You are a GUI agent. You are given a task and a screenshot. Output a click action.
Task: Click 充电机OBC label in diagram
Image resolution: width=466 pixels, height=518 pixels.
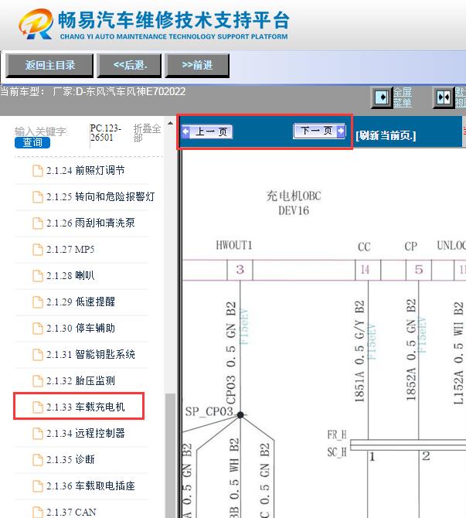294,196
